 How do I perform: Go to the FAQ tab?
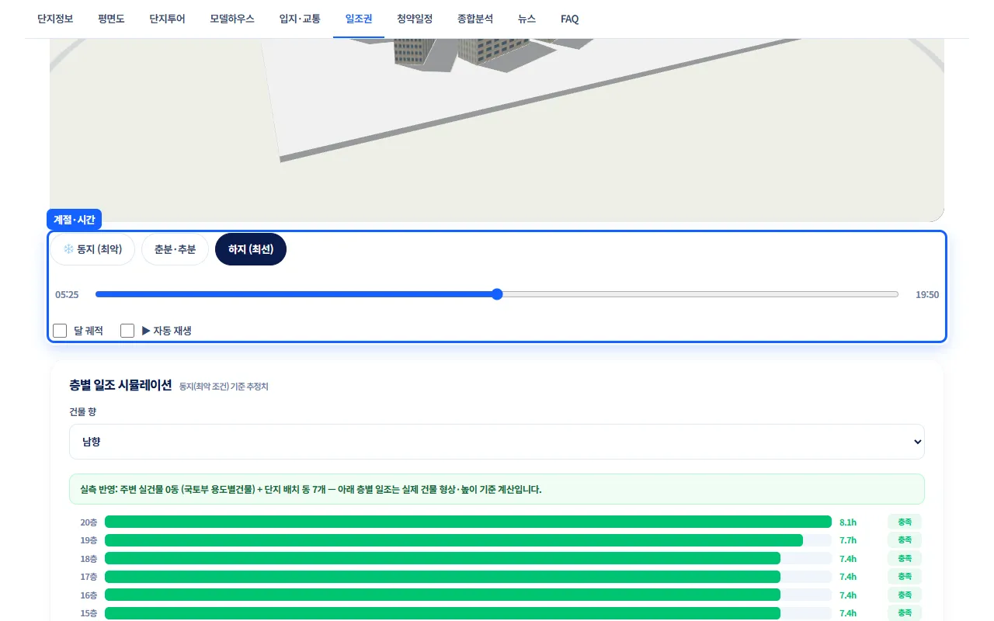(570, 19)
